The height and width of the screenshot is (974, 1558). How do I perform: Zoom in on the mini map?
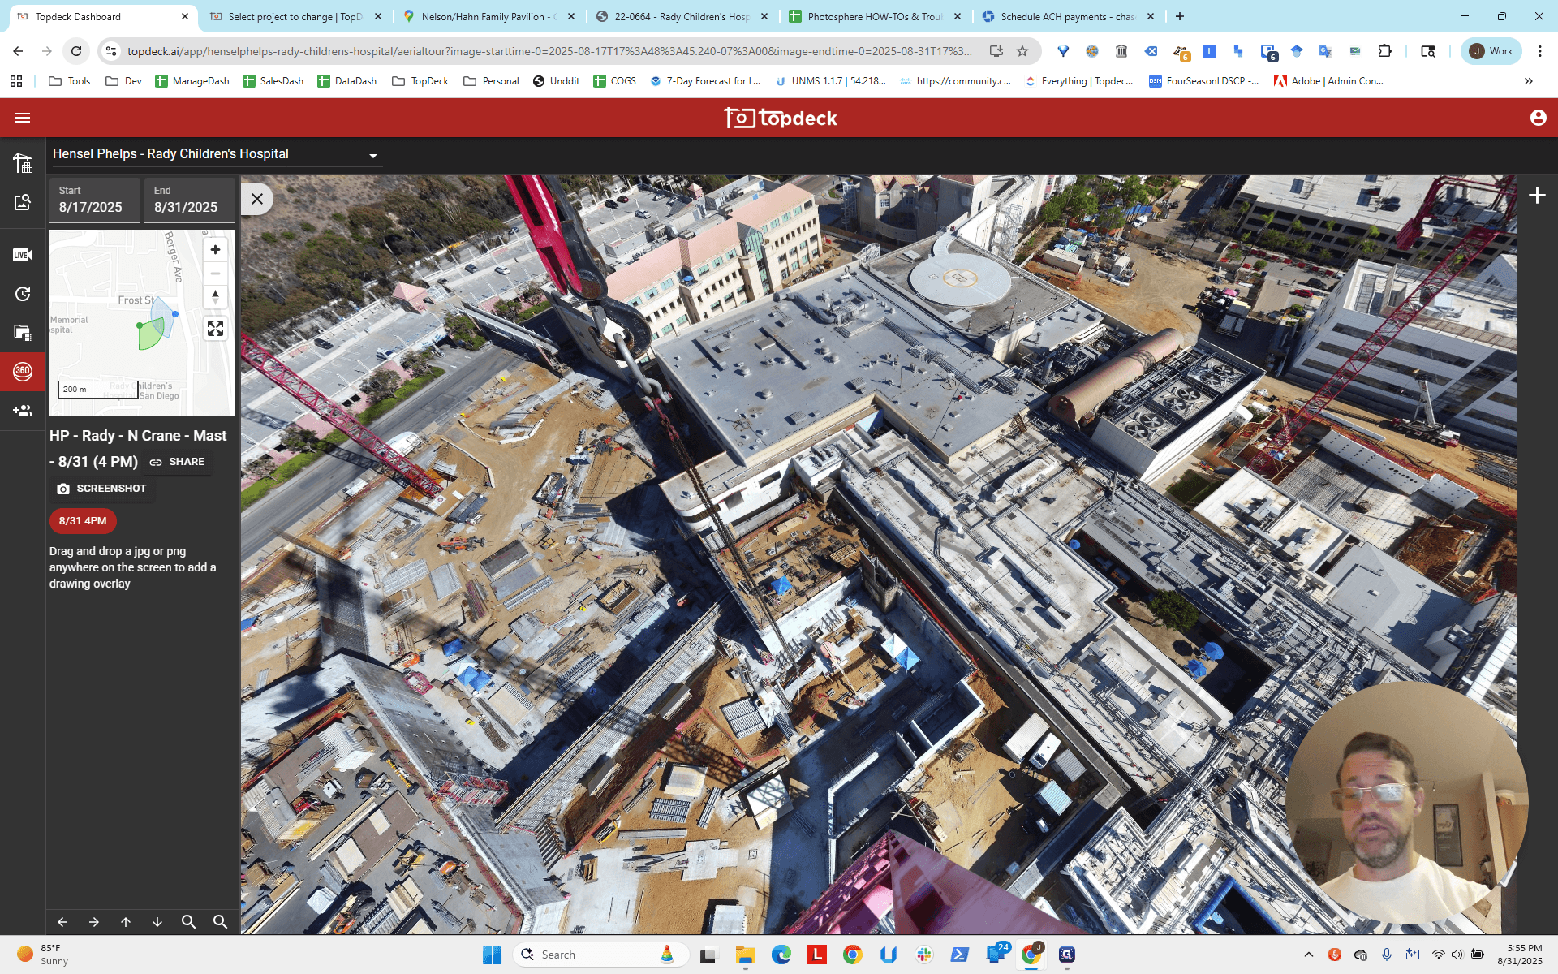[x=215, y=250]
